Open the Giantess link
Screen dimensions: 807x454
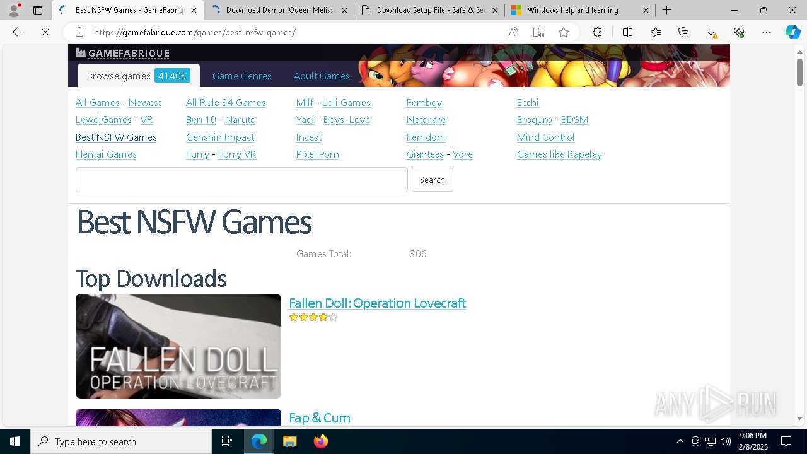tap(425, 154)
